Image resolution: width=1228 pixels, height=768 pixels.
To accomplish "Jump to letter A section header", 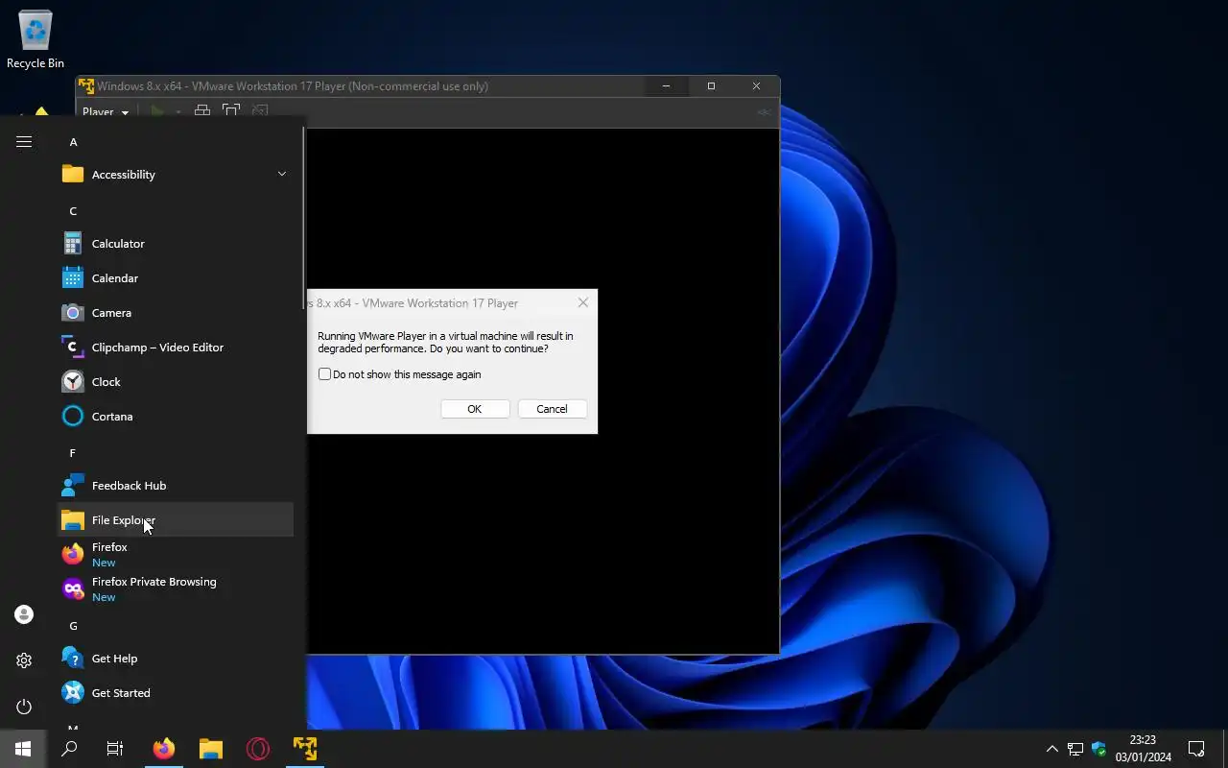I will (73, 142).
